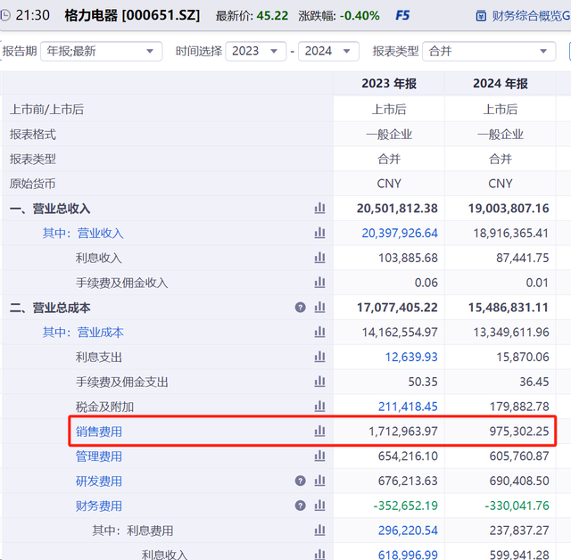Open chart icon for 营业总收入 row
This screenshot has width=571, height=560.
(319, 209)
